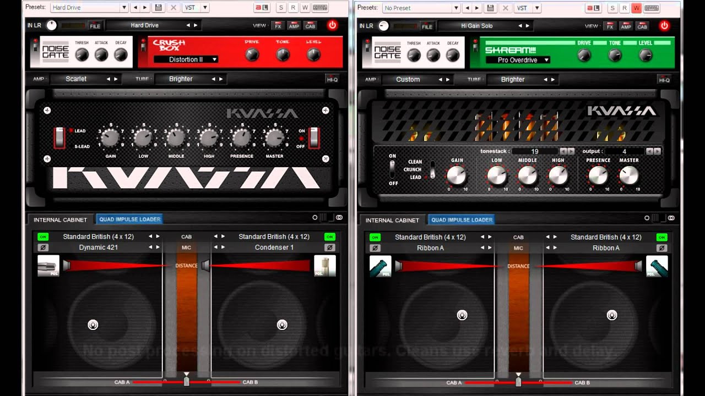Image resolution: width=705 pixels, height=396 pixels.
Task: Invert phase of Dynamic 421 mic
Action: point(43,248)
